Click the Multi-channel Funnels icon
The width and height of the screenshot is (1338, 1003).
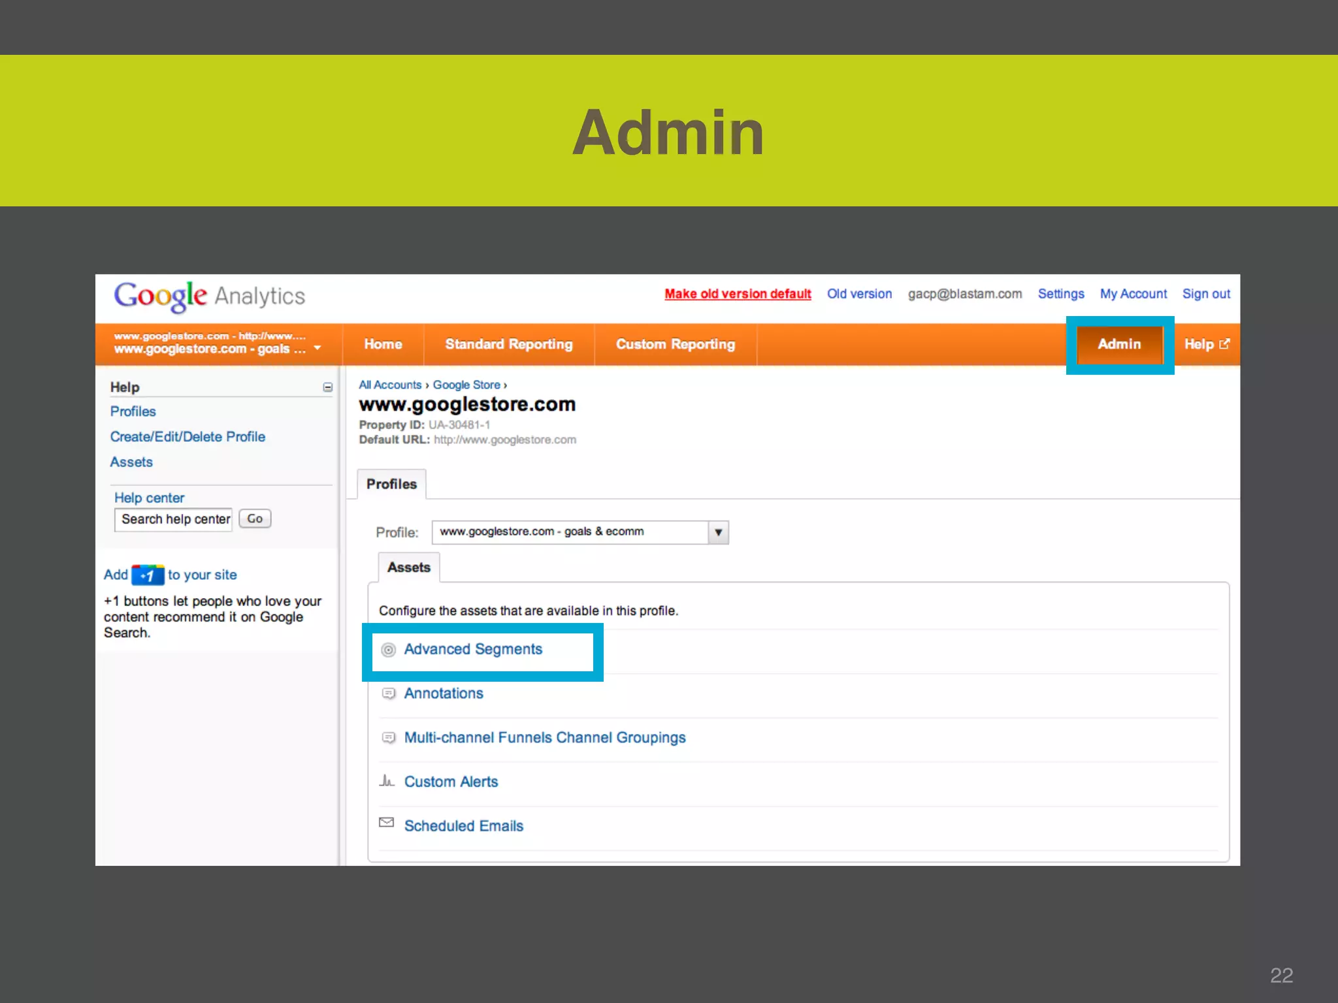pyautogui.click(x=388, y=738)
